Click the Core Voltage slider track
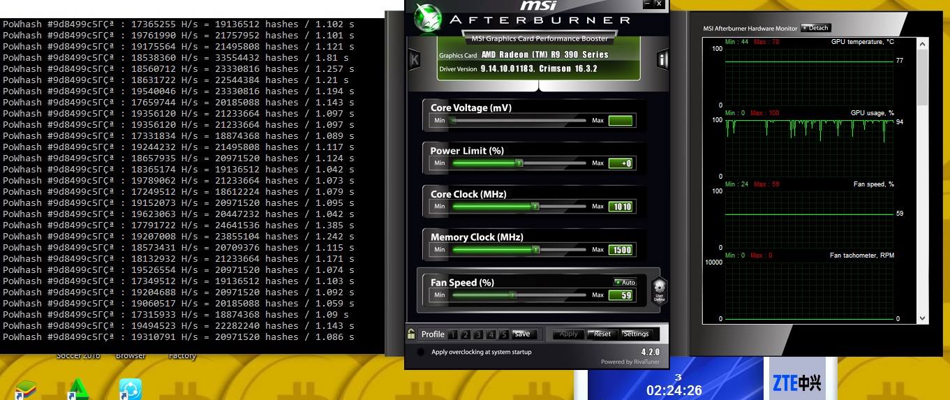 click(518, 121)
